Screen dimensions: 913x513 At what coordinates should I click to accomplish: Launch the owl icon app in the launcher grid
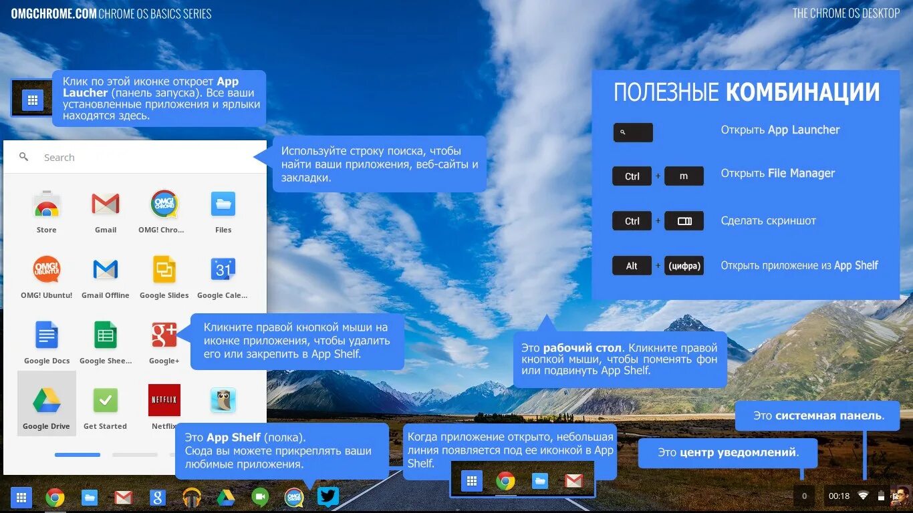[x=223, y=400]
